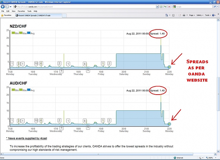This screenshot has height=160, width=220.
Task: Print the page with the printer icon
Action: click(184, 15)
